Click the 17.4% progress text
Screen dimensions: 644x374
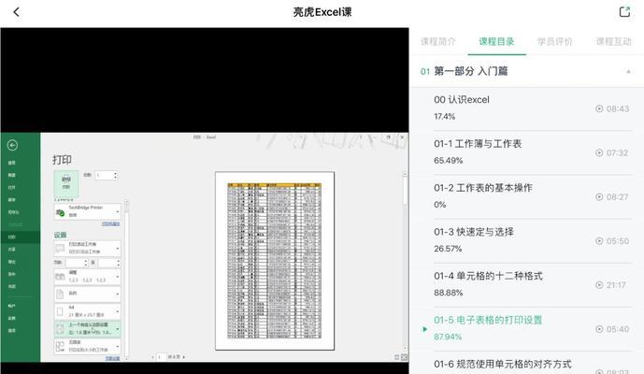pos(444,117)
